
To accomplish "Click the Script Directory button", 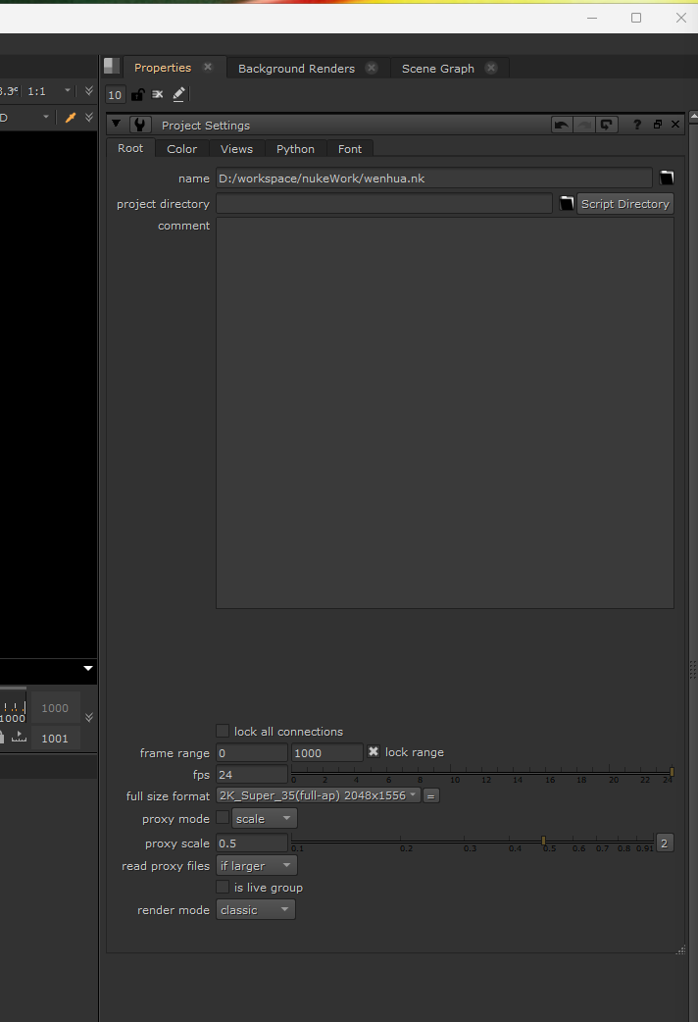I will (x=624, y=204).
